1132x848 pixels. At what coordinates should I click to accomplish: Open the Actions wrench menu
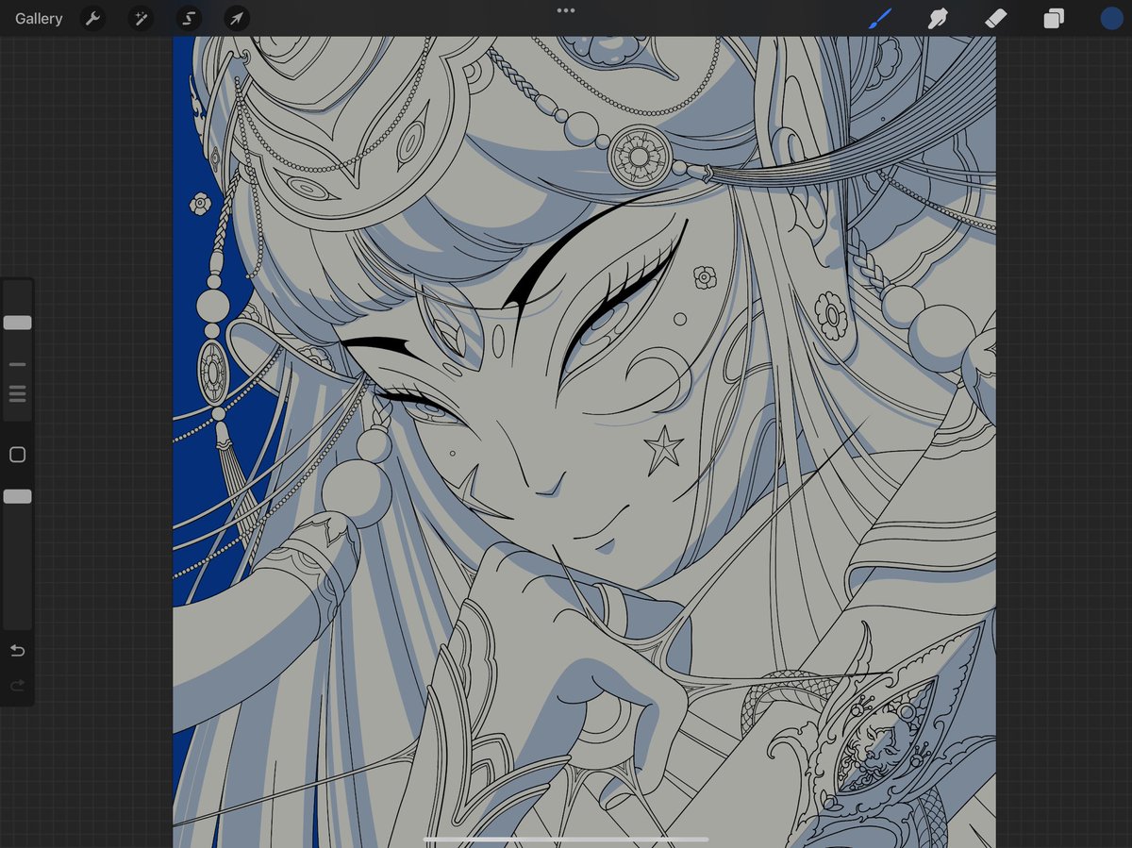click(92, 18)
